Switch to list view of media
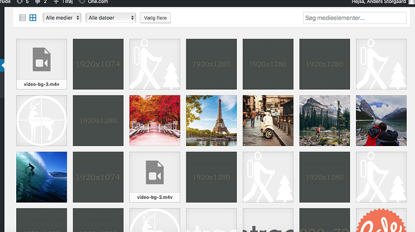415x232 pixels. pos(22,17)
